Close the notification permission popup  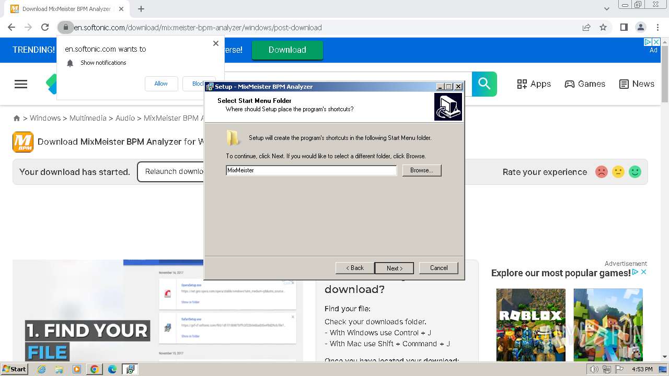(x=216, y=43)
